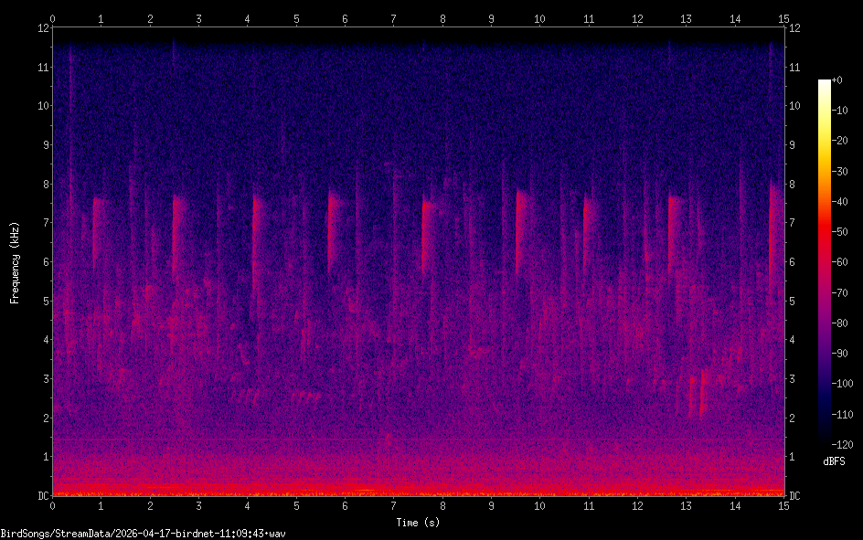Click the "Frequency (kHz)" axis title
863x540 pixels.
15,262
